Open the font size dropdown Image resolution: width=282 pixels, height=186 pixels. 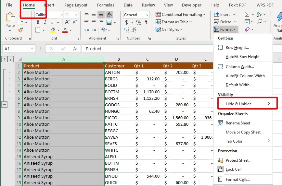tap(76, 15)
